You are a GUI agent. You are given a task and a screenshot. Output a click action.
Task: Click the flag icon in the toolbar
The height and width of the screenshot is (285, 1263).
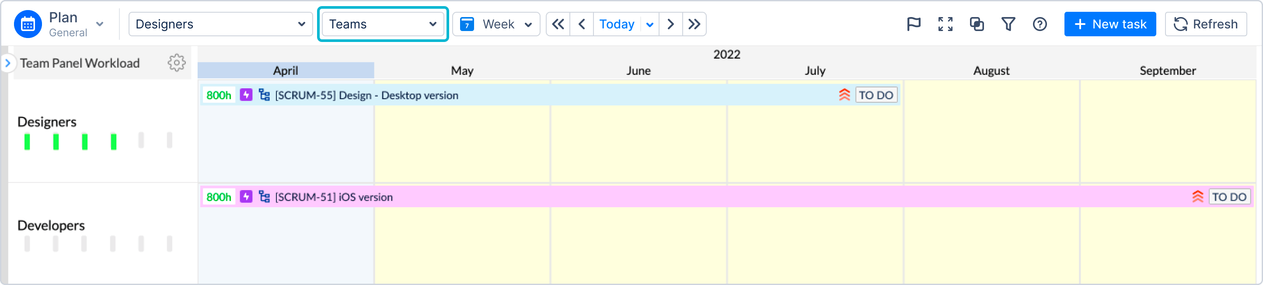[914, 24]
